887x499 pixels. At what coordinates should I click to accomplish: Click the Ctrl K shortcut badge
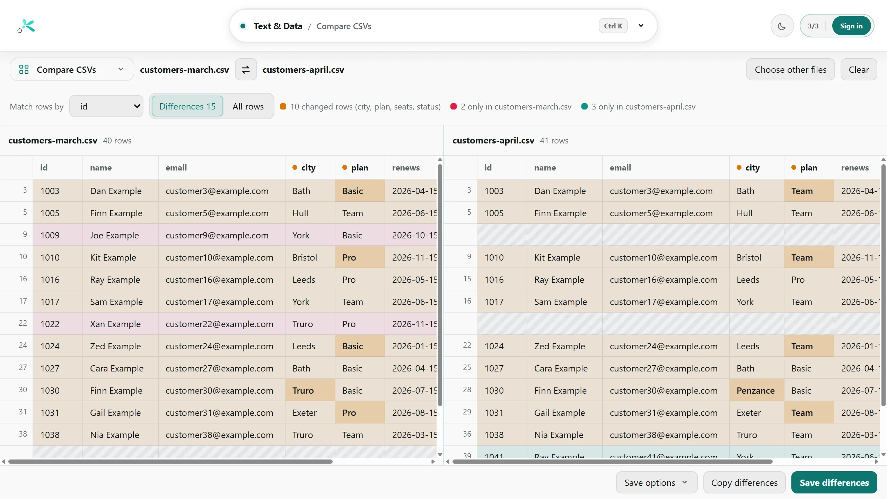coord(613,26)
